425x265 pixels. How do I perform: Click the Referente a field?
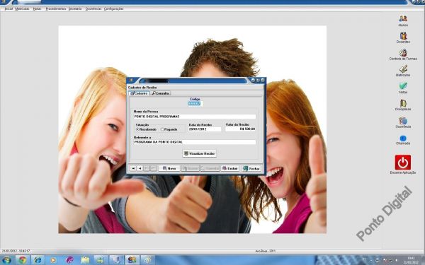195,142
